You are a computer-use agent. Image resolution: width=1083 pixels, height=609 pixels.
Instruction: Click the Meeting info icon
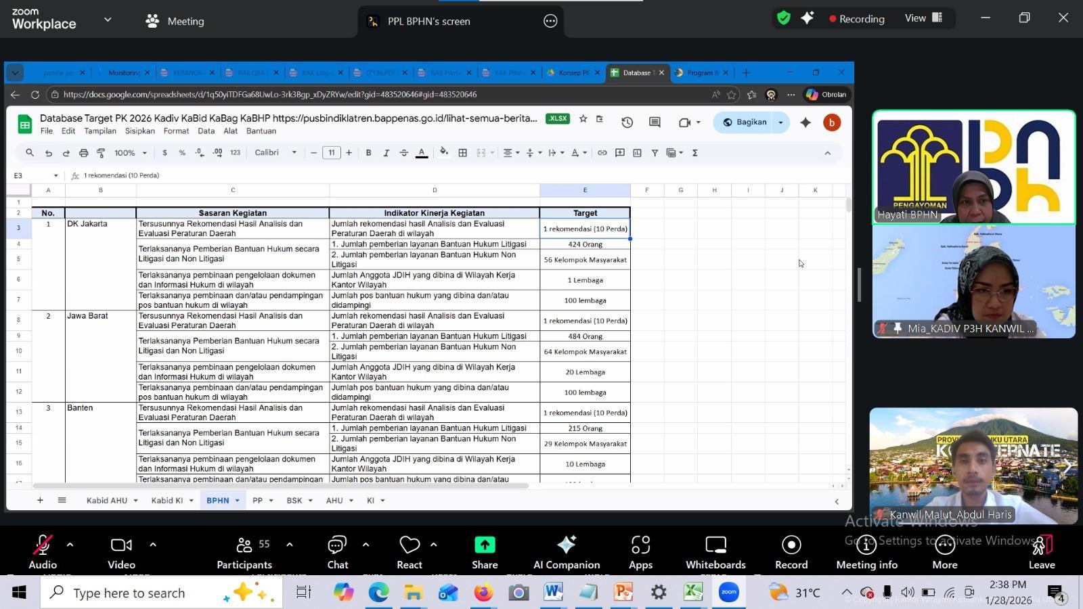(x=866, y=545)
